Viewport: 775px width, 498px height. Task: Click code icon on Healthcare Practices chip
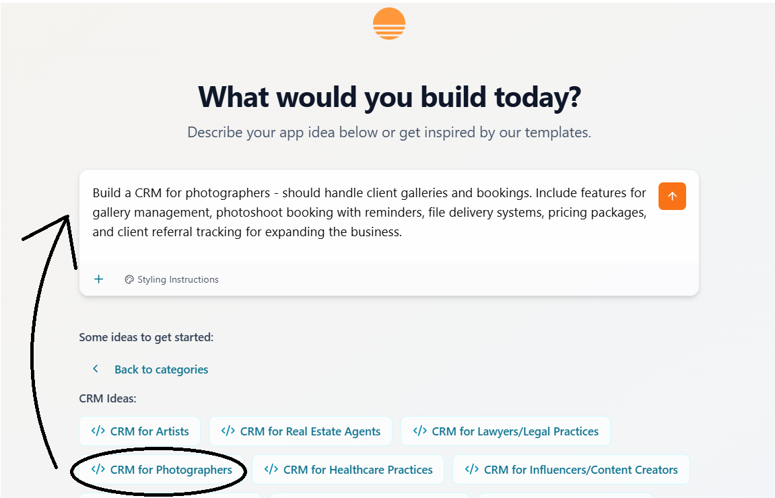[x=271, y=470]
